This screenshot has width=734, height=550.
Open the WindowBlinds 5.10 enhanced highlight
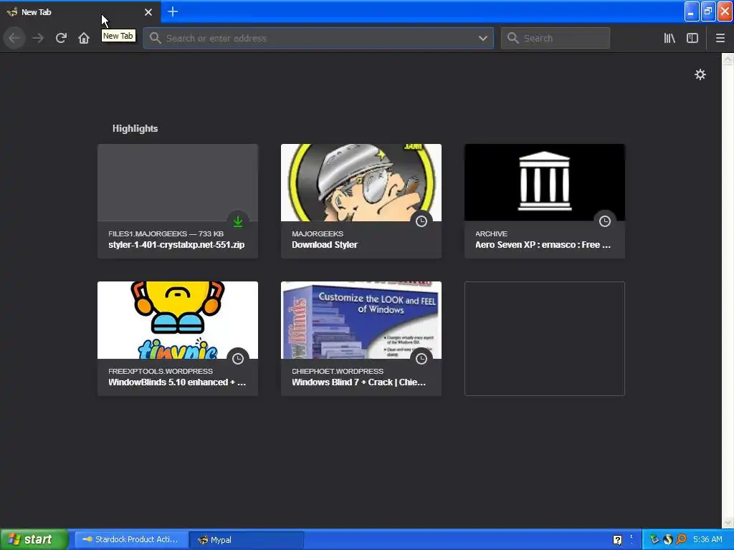click(178, 339)
